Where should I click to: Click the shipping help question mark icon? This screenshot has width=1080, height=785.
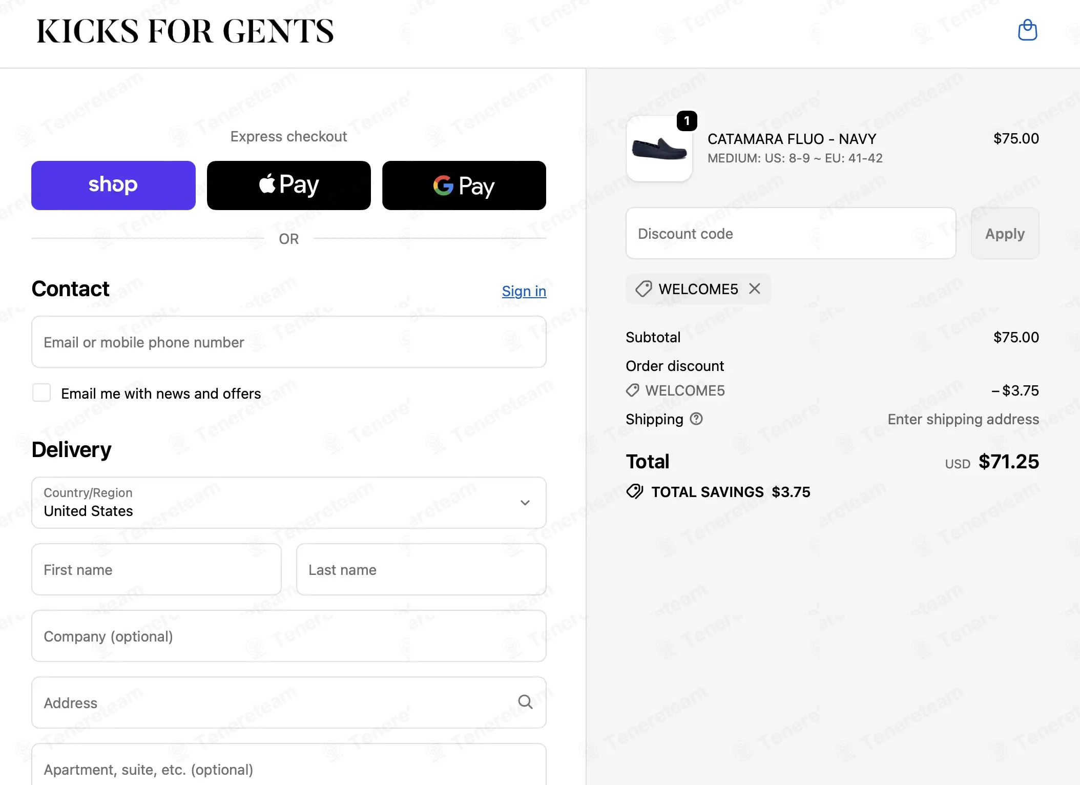(696, 419)
